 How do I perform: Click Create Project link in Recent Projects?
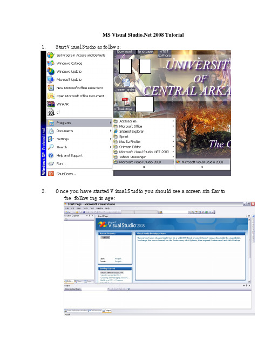(119, 262)
